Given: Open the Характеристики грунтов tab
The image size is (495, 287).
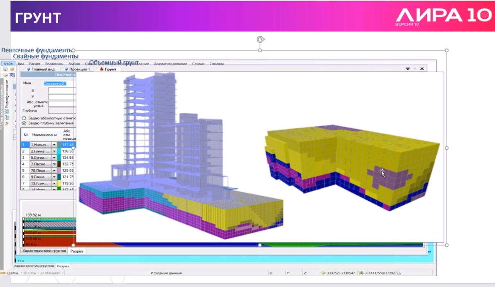Looking at the screenshot, I should 44,251.
